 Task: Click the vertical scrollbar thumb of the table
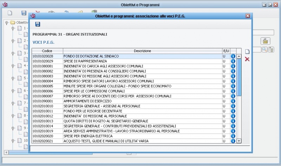[x=239, y=77]
